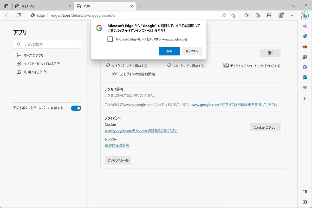
Task: Select 利用できるアプリ in the sidebar
Action: 32,72
